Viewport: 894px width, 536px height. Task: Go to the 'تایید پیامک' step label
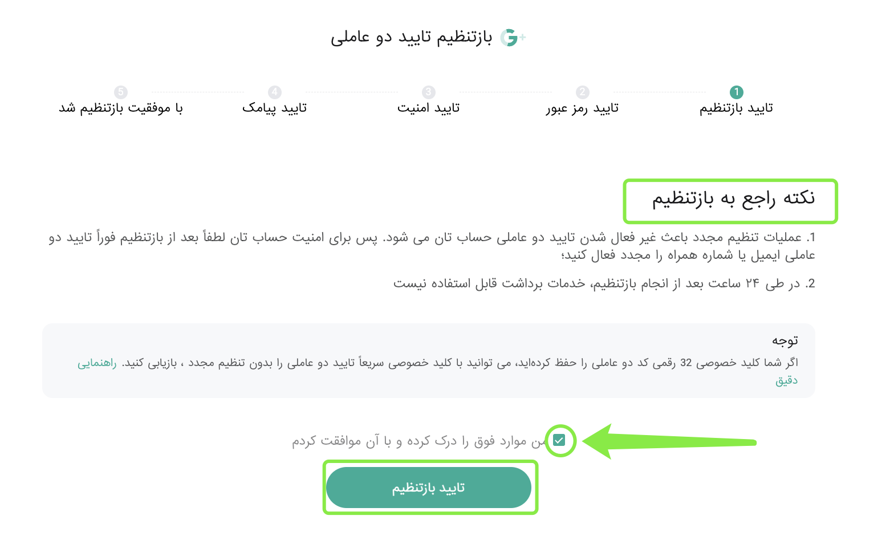coord(274,108)
